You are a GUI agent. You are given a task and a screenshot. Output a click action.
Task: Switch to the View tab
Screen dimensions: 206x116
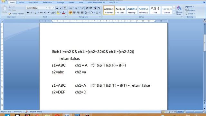point(81,2)
